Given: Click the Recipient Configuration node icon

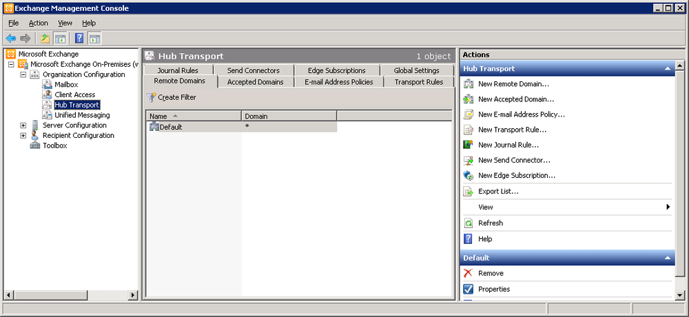Looking at the screenshot, I should pos(34,136).
